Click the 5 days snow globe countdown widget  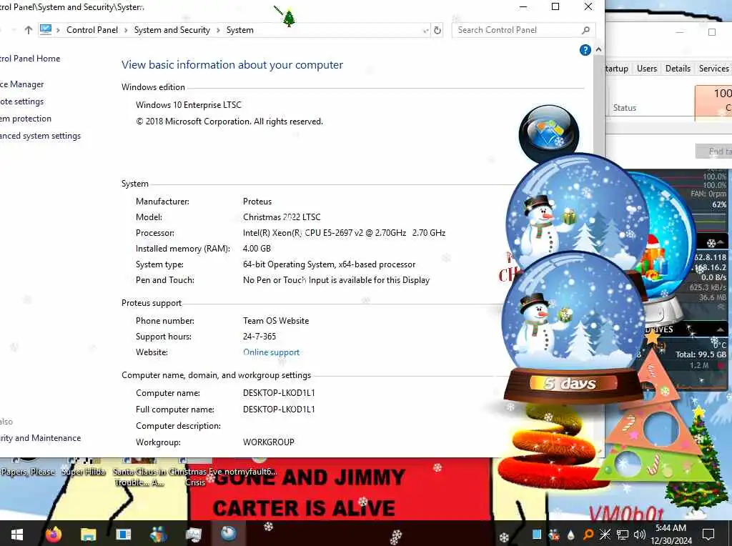pyautogui.click(x=573, y=329)
